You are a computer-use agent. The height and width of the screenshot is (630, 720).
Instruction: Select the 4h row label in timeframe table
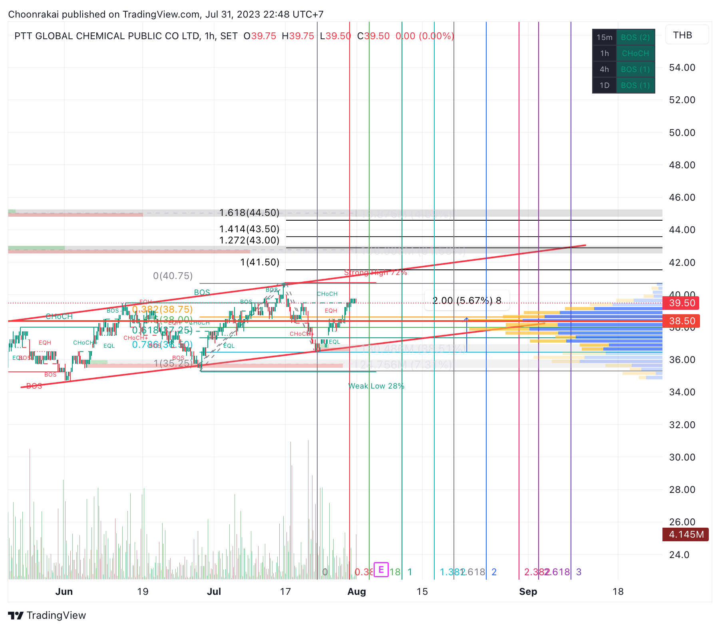(604, 69)
